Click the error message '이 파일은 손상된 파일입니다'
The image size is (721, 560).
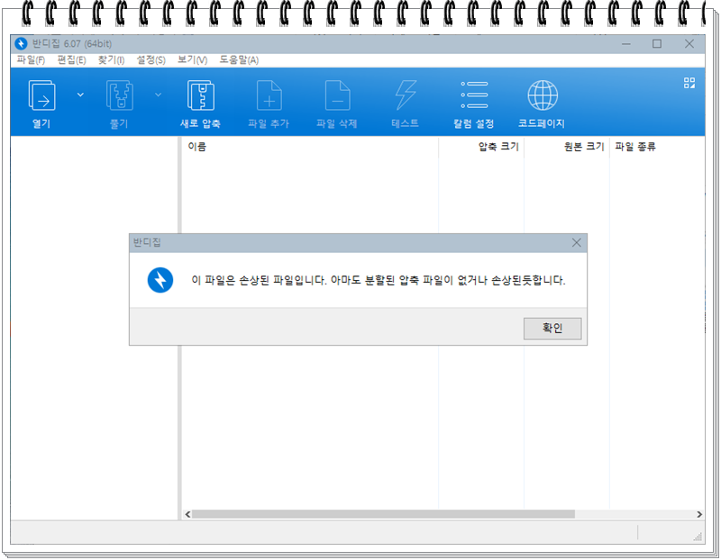pyautogui.click(x=259, y=280)
